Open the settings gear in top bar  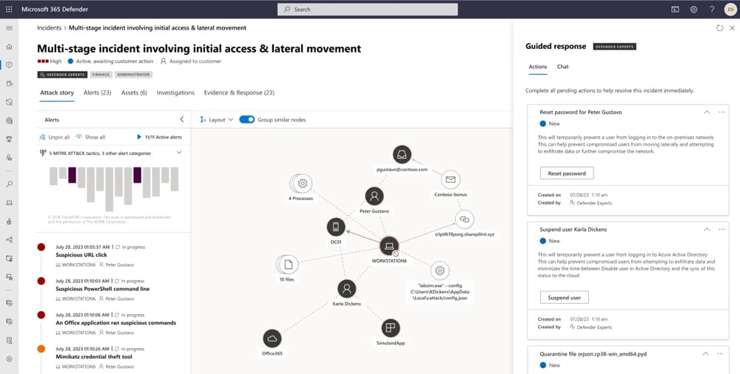(693, 10)
